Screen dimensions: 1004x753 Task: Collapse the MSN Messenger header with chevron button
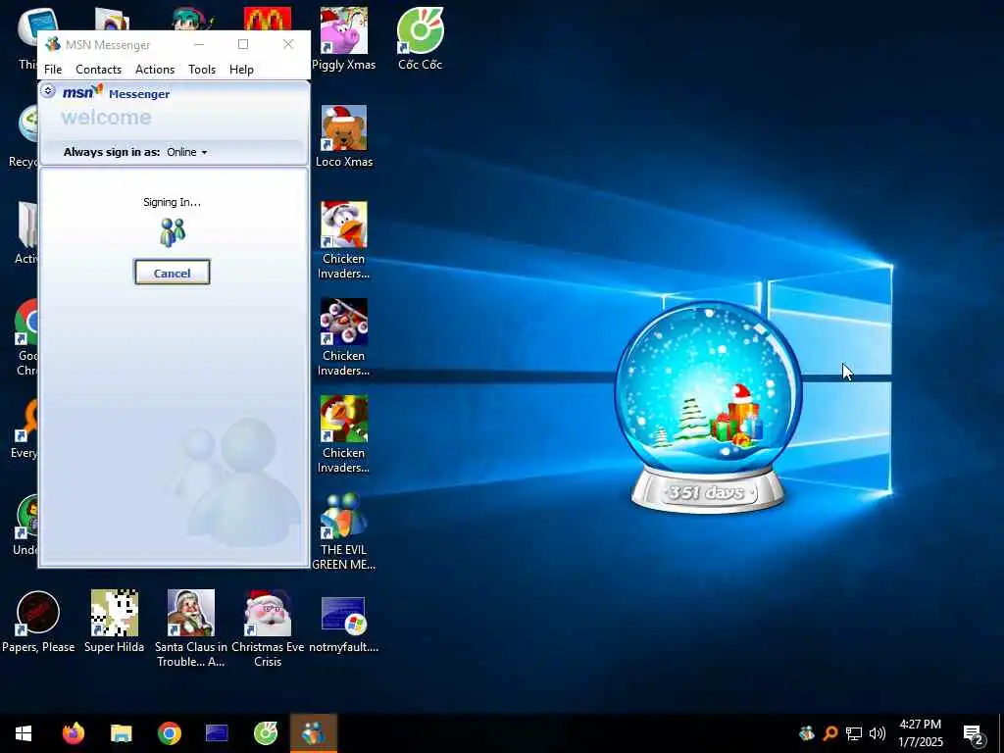click(x=48, y=91)
